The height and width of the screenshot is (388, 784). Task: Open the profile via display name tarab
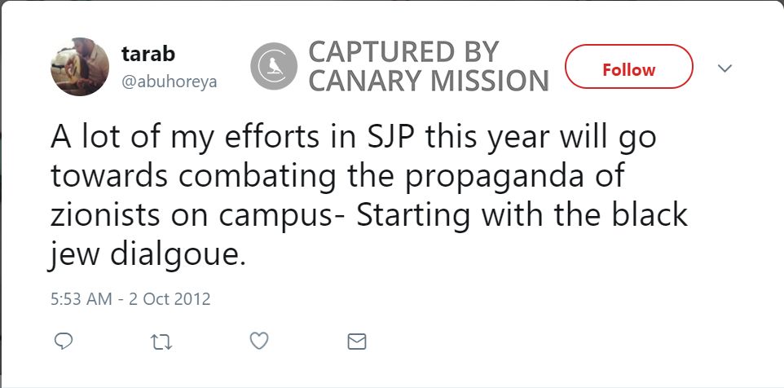point(148,55)
